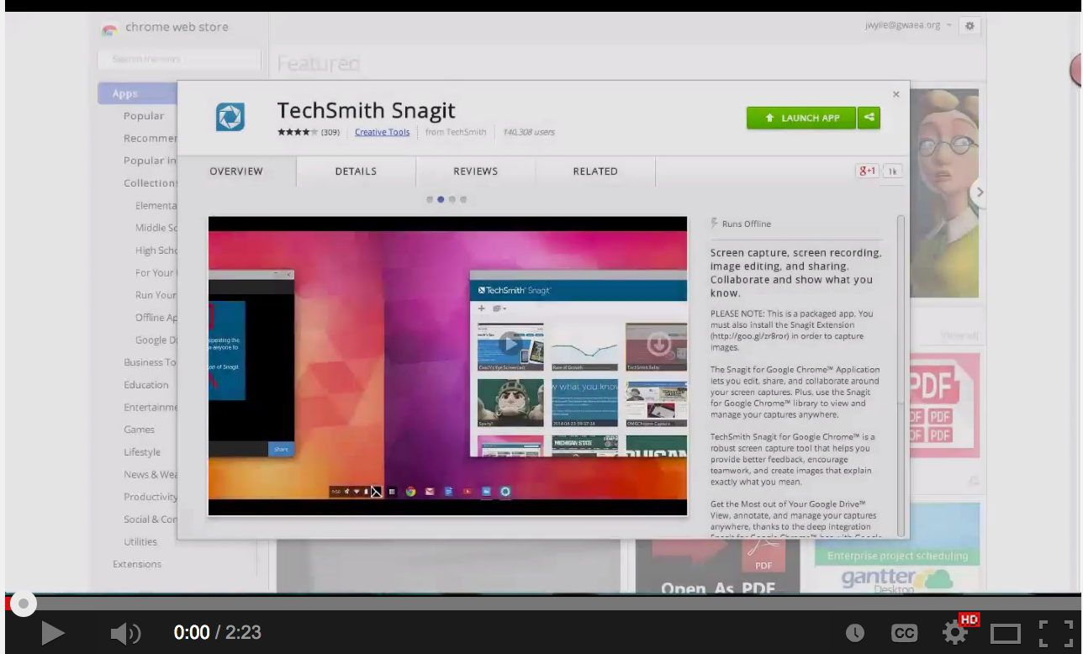Screen dimensions: 1083x654
Task: Click the 140,308 users text
Action: click(528, 132)
